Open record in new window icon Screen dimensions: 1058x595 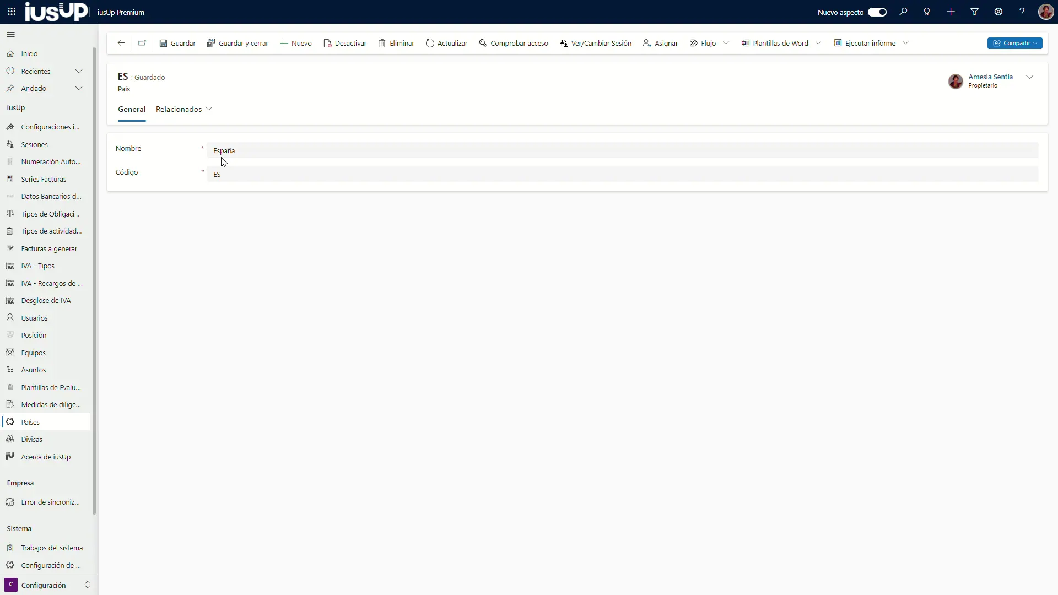point(142,43)
